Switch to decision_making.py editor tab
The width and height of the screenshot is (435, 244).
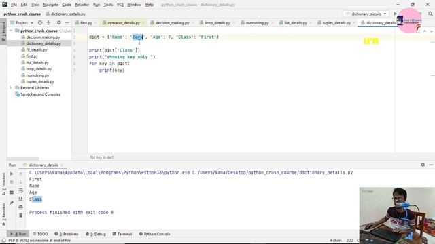point(172,22)
